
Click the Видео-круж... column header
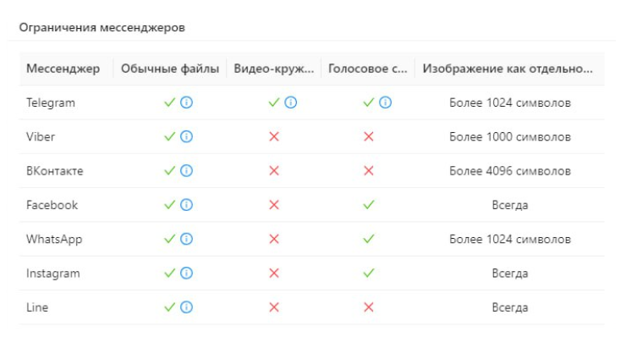273,68
